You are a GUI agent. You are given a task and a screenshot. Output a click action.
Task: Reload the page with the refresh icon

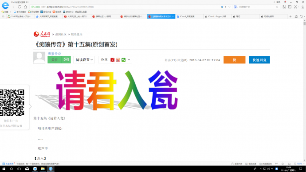[20, 7]
